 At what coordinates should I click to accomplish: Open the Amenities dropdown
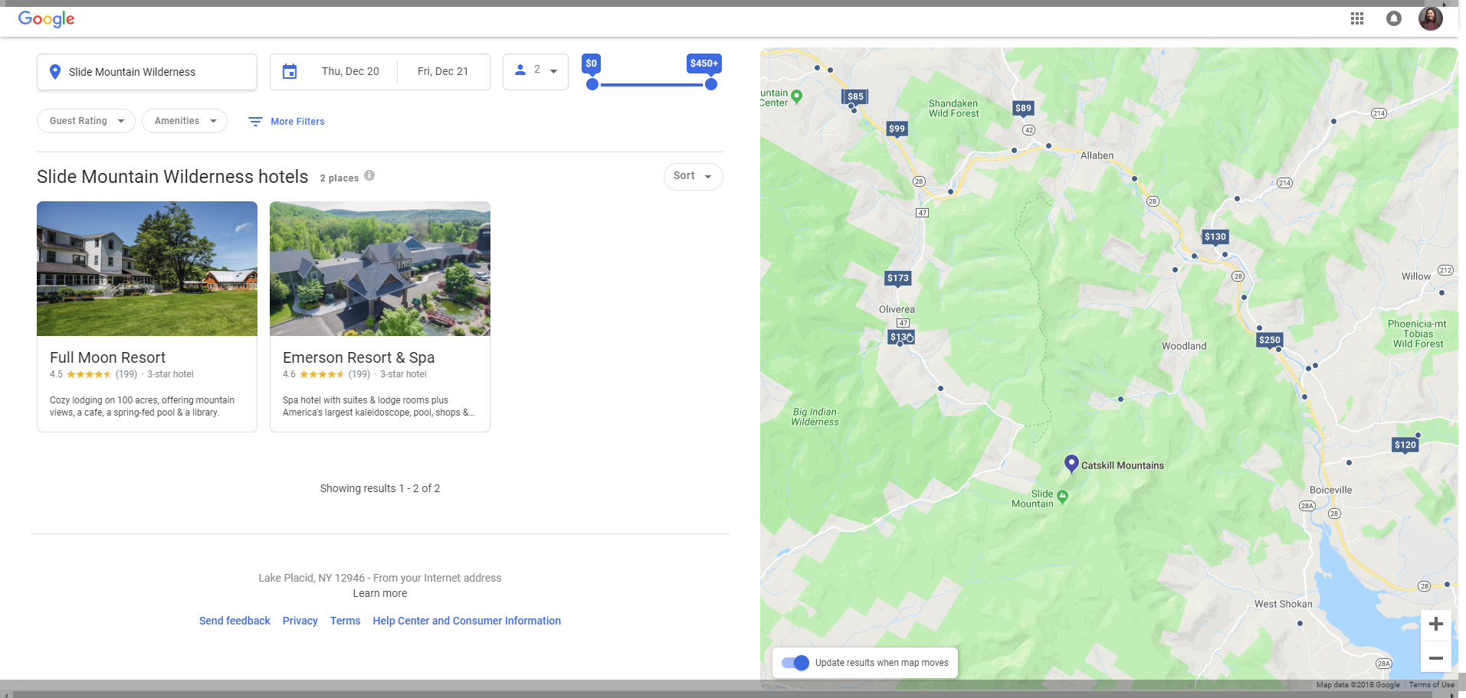(185, 121)
